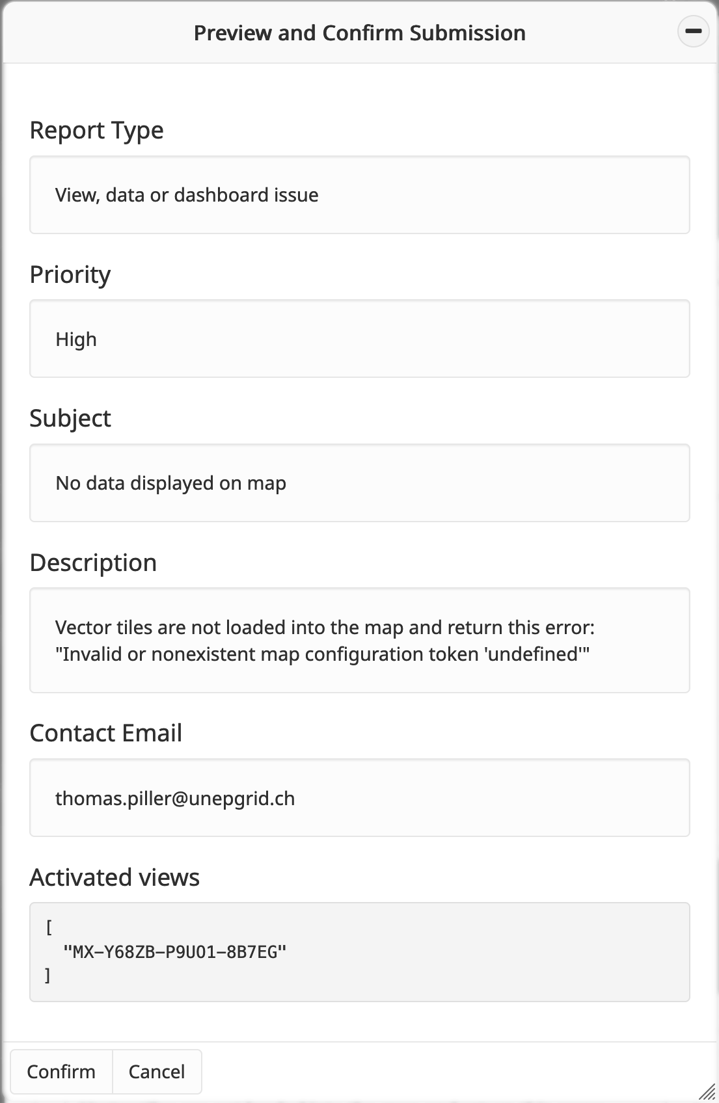The height and width of the screenshot is (1103, 719).
Task: Click the Contact Email field
Action: (359, 798)
